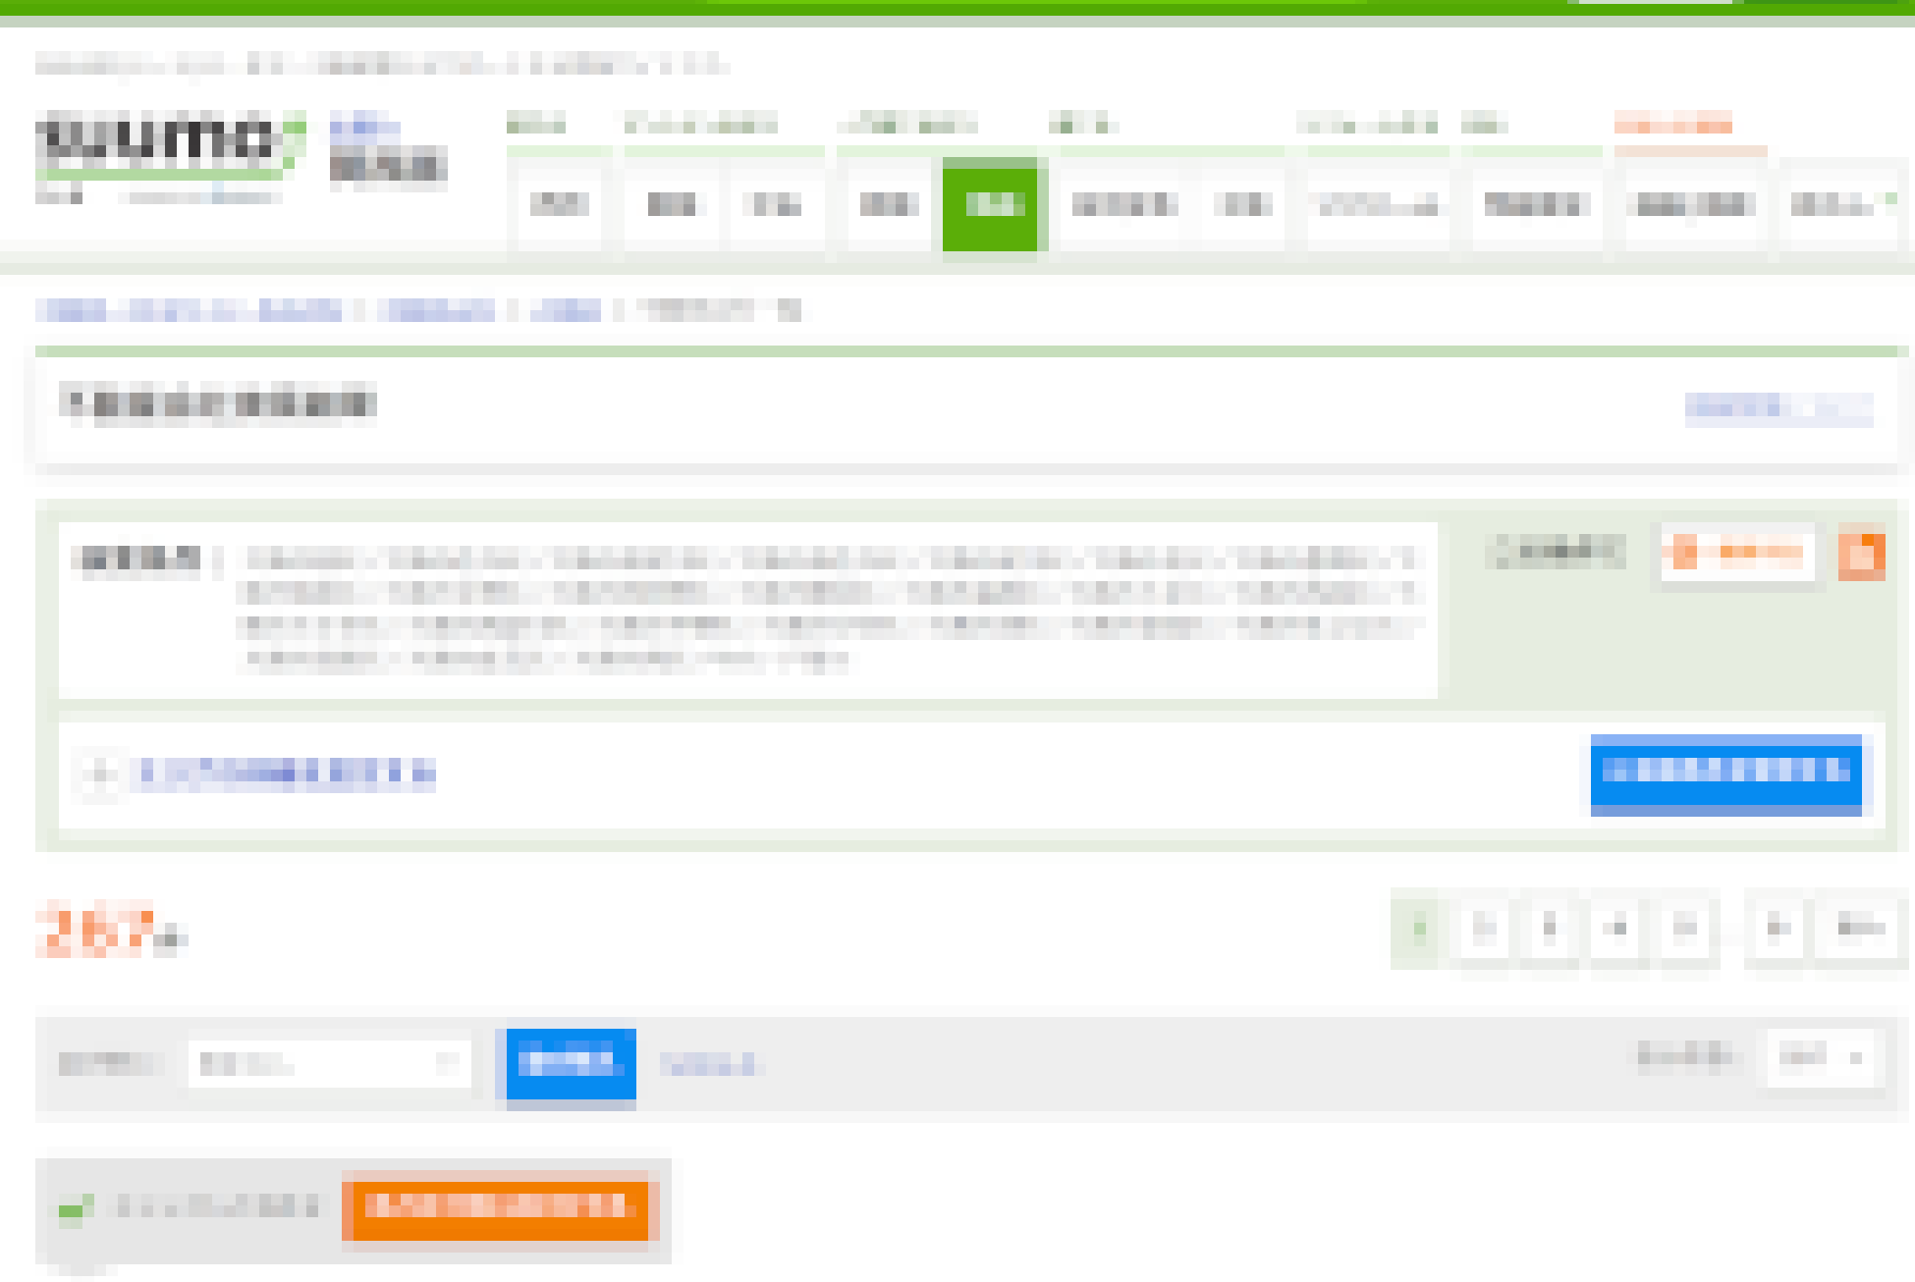This screenshot has width=1915, height=1282.
Task: Open the sort order dropdown
Action: tap(329, 1063)
